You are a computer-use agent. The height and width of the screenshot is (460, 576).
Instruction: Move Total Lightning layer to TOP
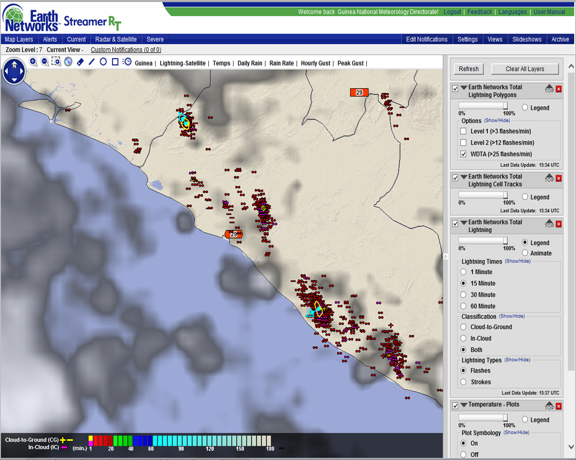click(x=550, y=223)
